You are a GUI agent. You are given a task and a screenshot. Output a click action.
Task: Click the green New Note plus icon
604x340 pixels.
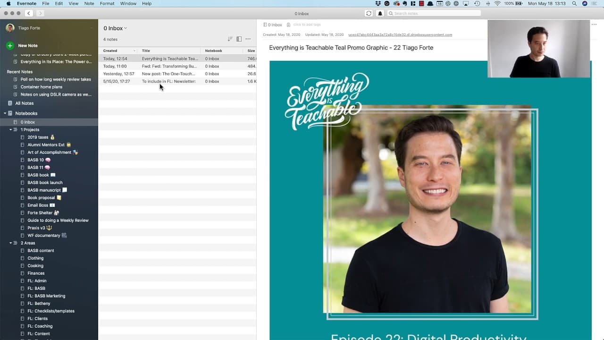click(x=10, y=45)
